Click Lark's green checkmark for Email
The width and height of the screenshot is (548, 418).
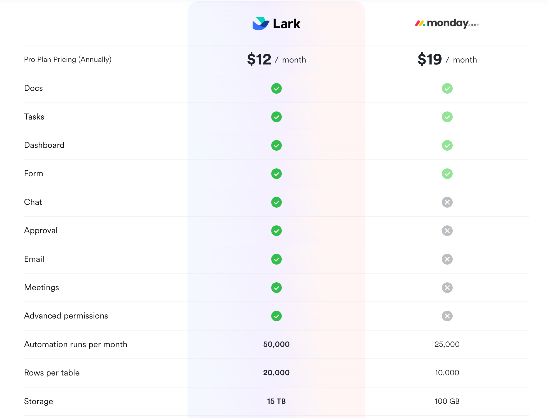(x=277, y=259)
